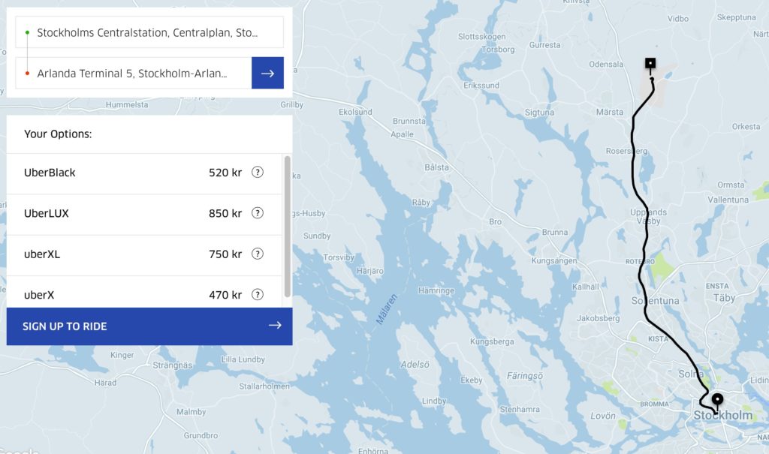Image resolution: width=769 pixels, height=454 pixels.
Task: Click the round pickup pin at Stockholm
Action: (x=717, y=399)
